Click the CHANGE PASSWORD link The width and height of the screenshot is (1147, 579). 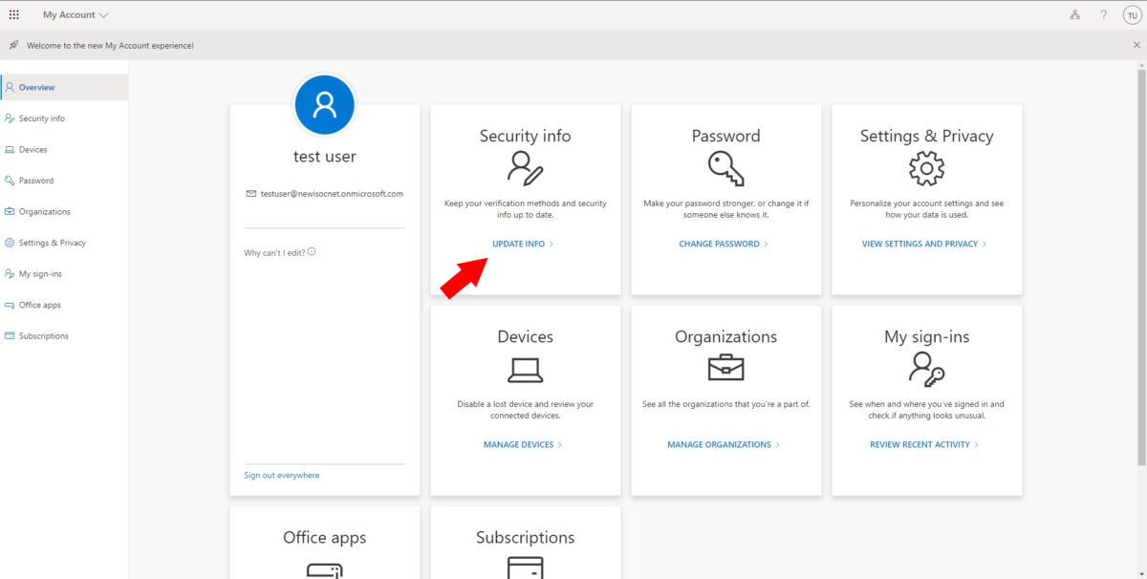720,244
